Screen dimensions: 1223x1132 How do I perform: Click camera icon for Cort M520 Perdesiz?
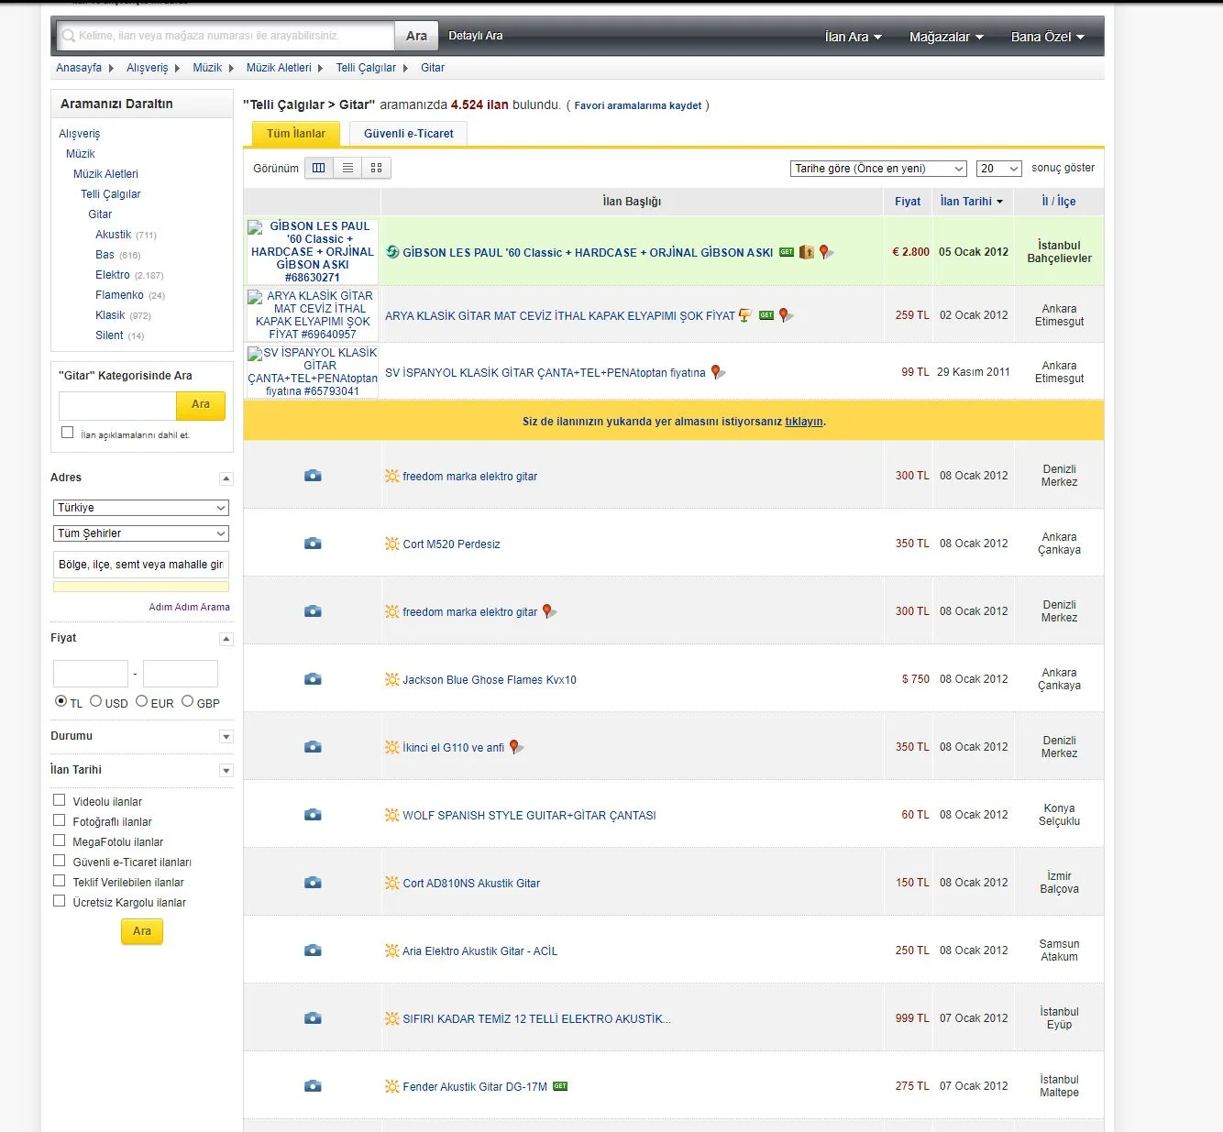313,544
